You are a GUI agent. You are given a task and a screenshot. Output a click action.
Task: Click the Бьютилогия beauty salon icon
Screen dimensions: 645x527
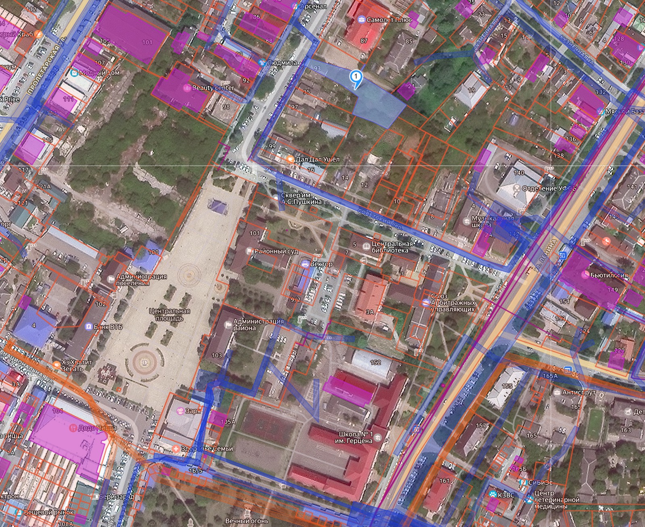click(585, 274)
